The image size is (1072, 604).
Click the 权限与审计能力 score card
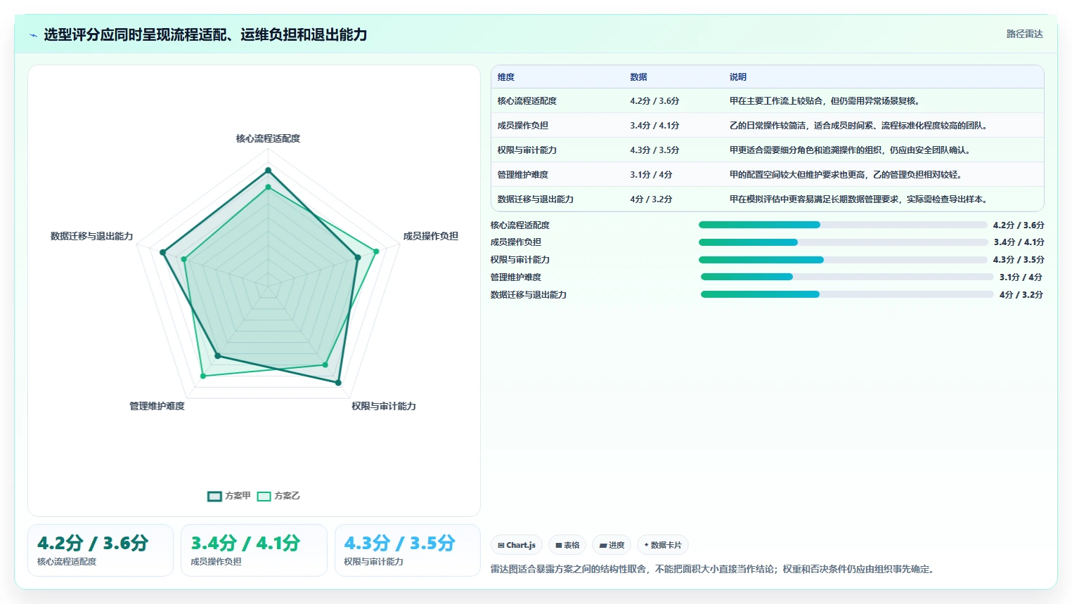[x=408, y=550]
